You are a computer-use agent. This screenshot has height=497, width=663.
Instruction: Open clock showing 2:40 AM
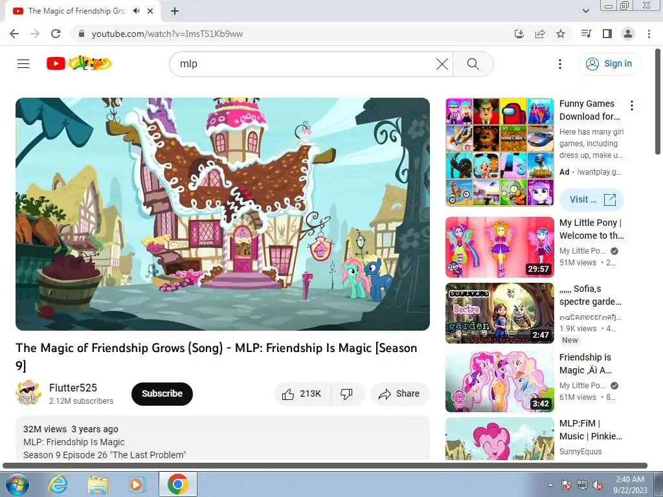tap(630, 485)
